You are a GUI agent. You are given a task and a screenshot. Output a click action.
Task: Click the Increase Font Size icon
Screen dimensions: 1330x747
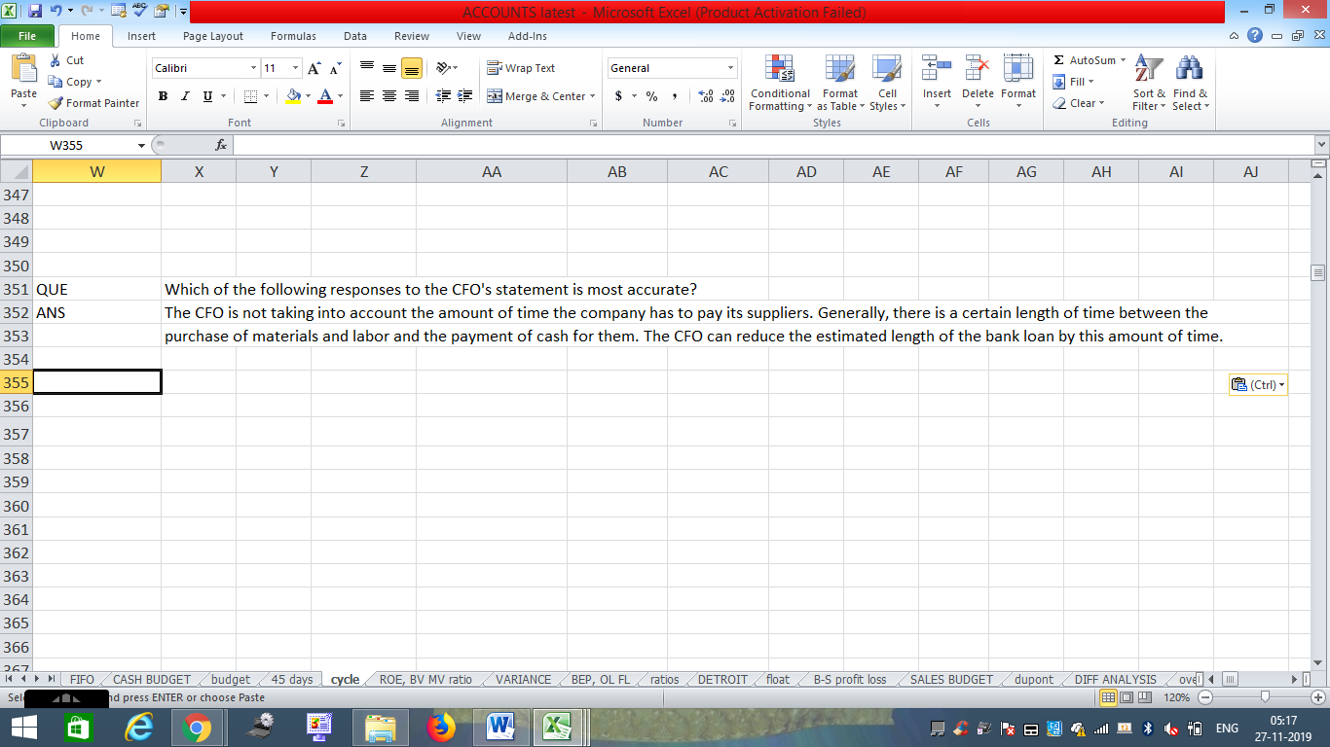[x=314, y=68]
